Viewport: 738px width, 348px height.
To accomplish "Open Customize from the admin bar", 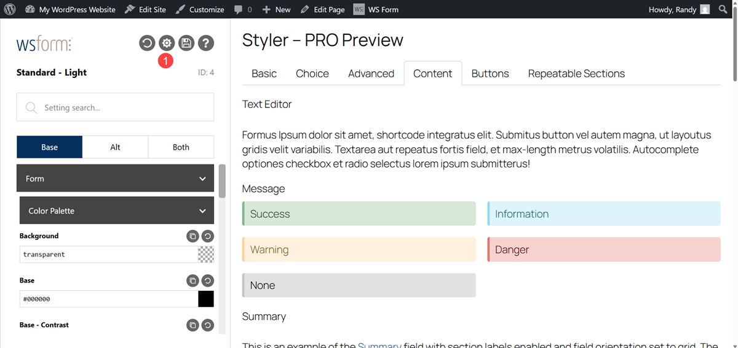I will 200,9.
